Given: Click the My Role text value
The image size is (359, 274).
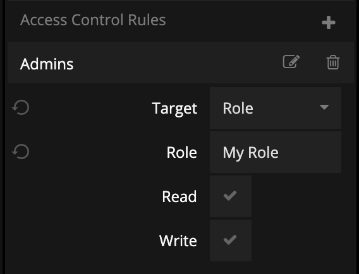Looking at the screenshot, I should pyautogui.click(x=250, y=153).
